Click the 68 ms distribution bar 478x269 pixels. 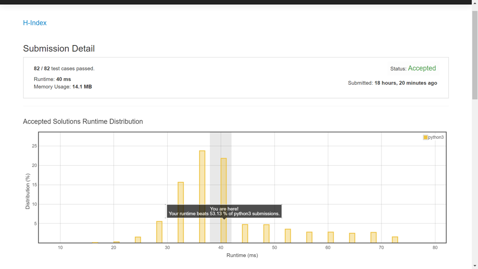[374, 237]
